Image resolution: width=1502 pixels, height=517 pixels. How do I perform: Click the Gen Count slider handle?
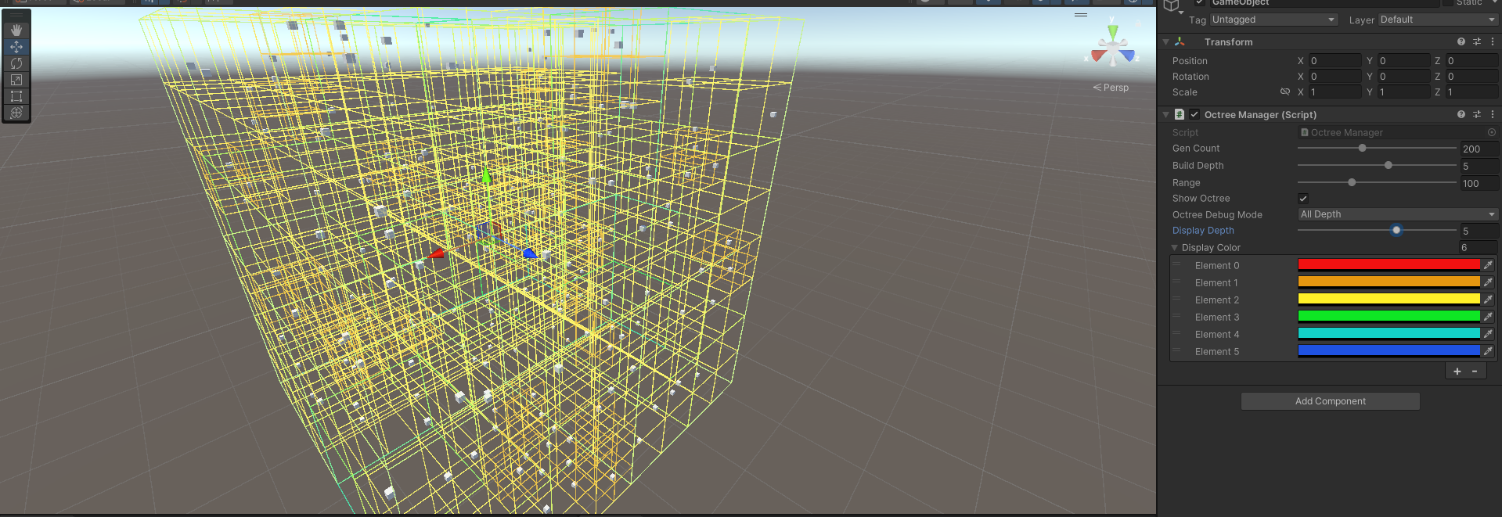[x=1362, y=148]
